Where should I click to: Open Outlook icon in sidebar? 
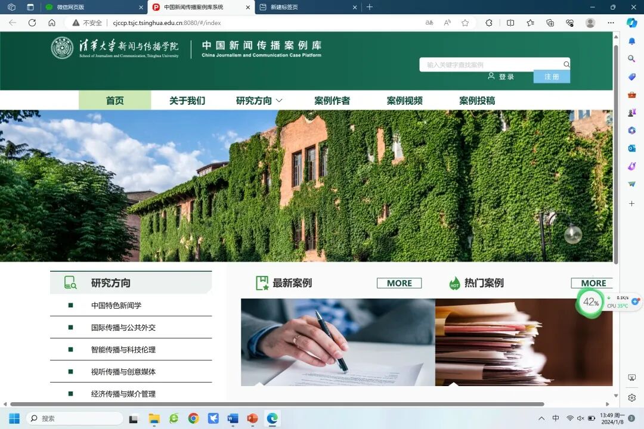pyautogui.click(x=631, y=148)
